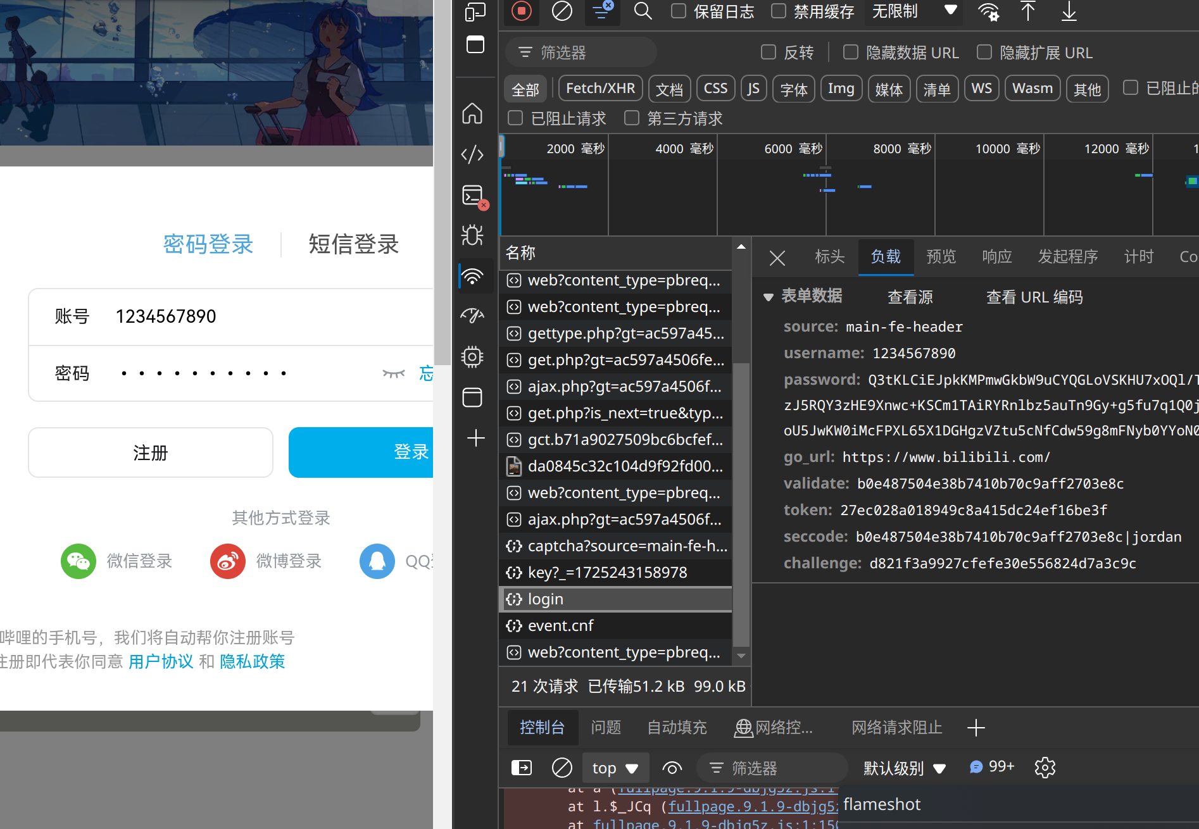Image resolution: width=1199 pixels, height=829 pixels.
Task: Toggle the console sidebar icon
Action: point(522,768)
